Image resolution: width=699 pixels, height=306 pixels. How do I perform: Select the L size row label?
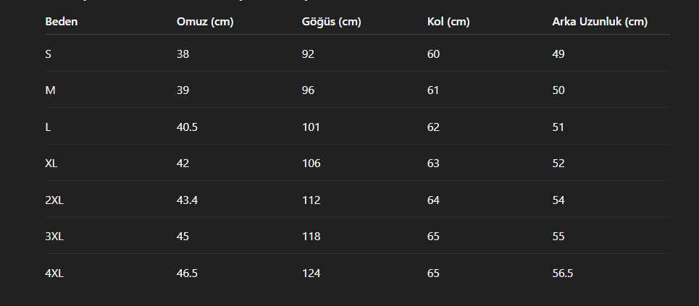click(48, 127)
